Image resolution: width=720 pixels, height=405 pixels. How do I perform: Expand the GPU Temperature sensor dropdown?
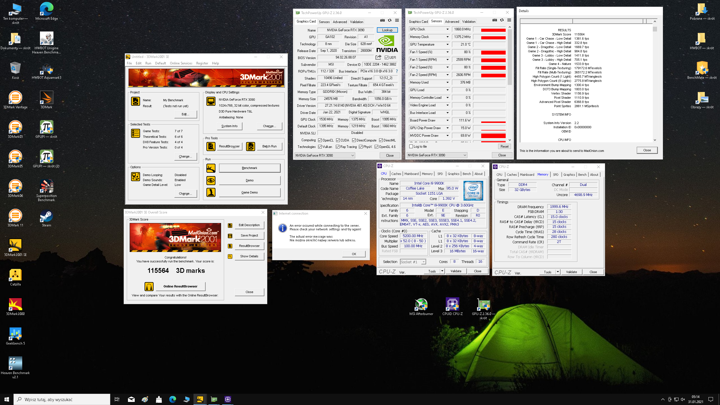[447, 44]
